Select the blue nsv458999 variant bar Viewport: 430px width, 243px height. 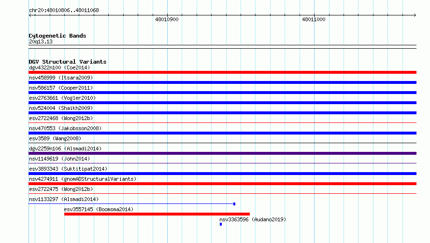[222, 82]
